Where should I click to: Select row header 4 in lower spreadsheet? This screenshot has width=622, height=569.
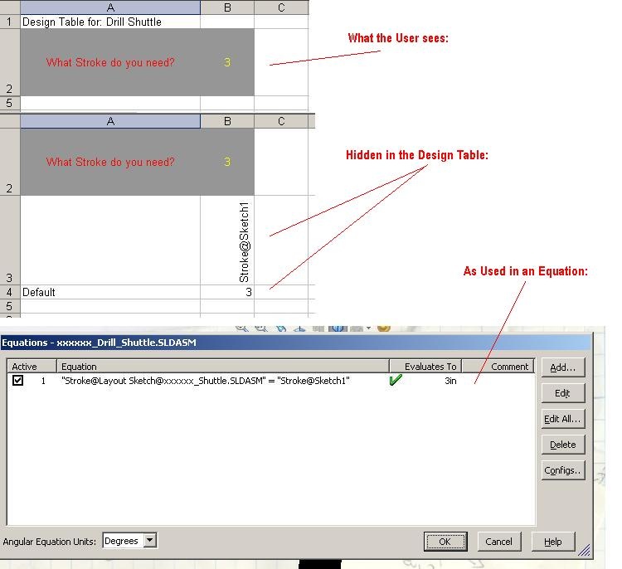[10, 293]
